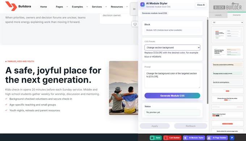The image size is (246, 141).
Task: Click the Exit Builder button
Action: [172, 138]
